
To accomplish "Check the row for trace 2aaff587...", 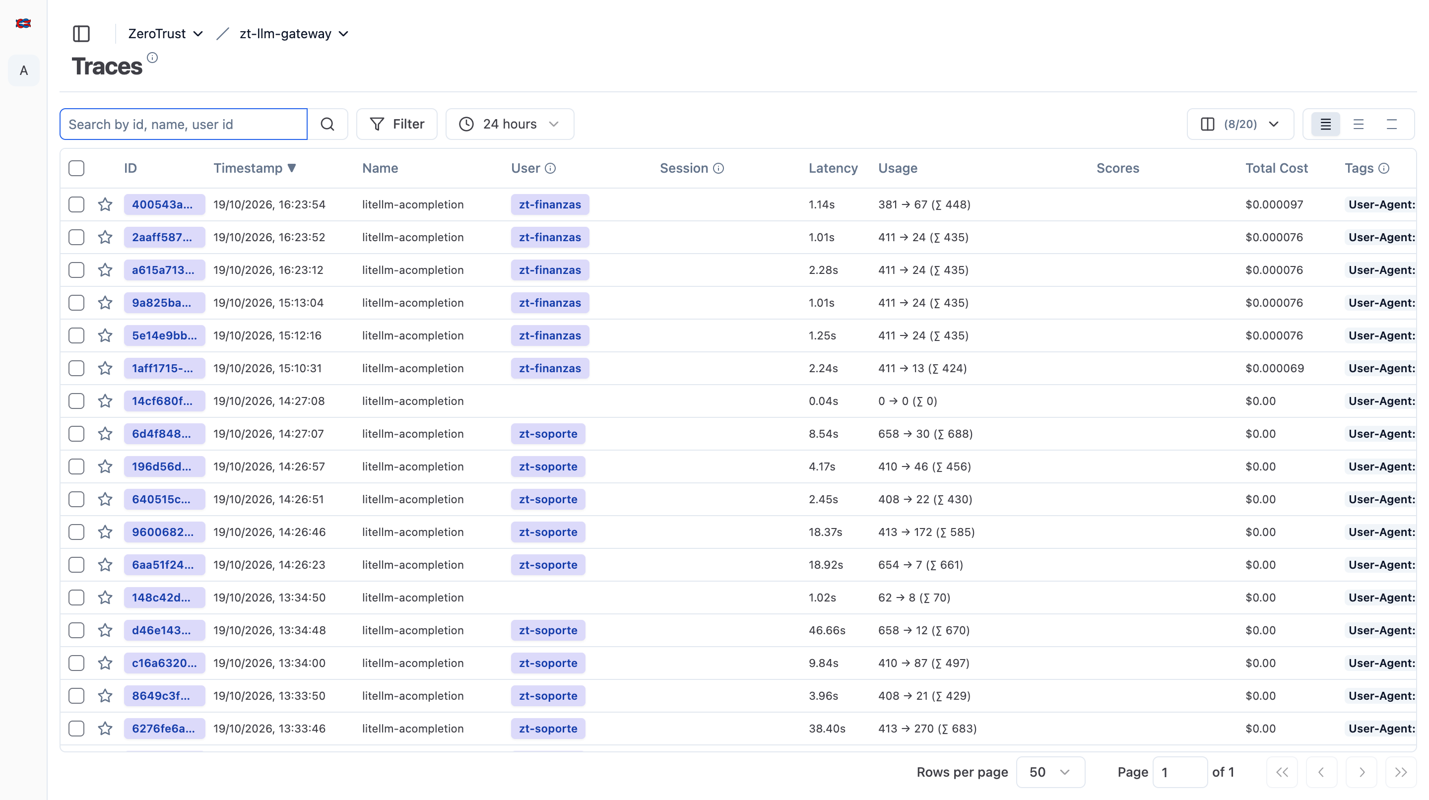I will 76,237.
